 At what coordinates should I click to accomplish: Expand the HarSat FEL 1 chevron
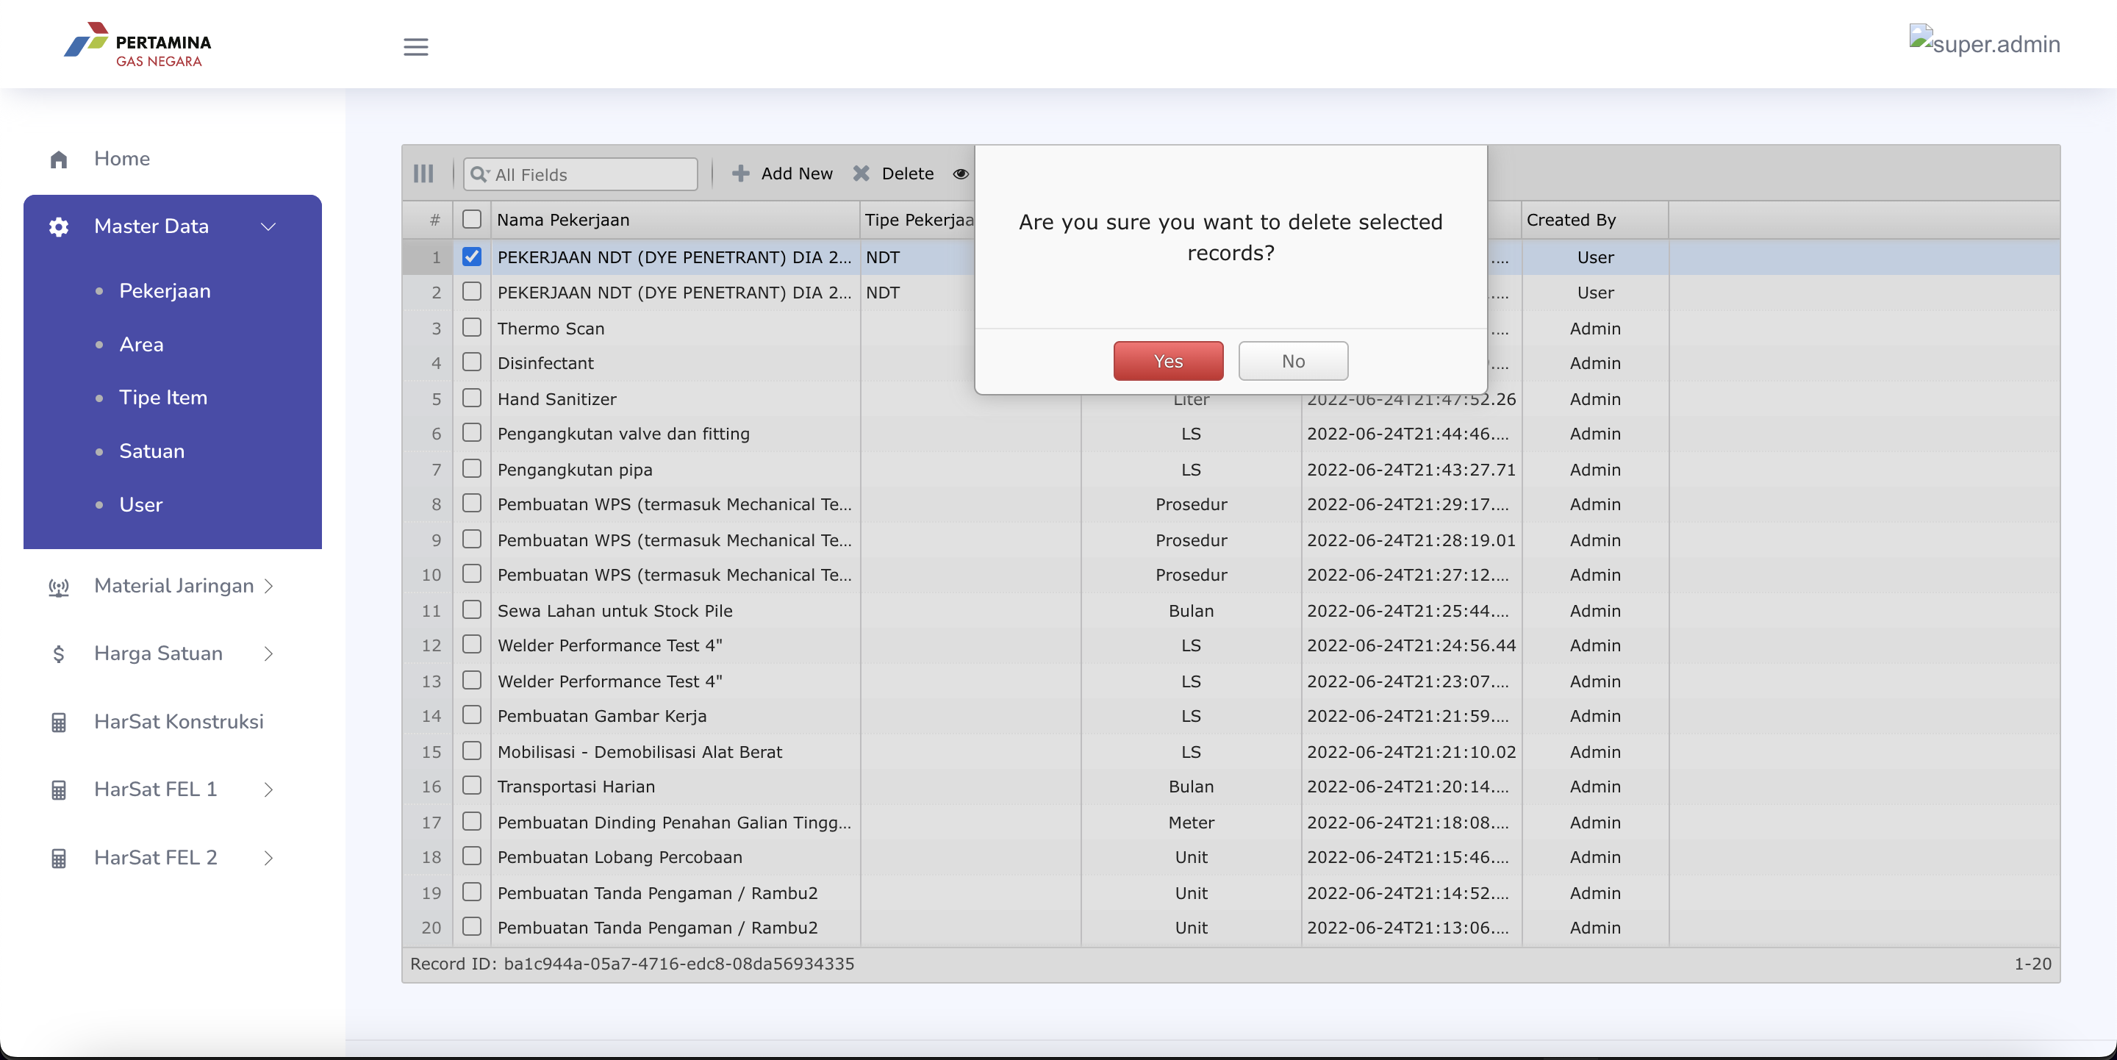[x=268, y=790]
